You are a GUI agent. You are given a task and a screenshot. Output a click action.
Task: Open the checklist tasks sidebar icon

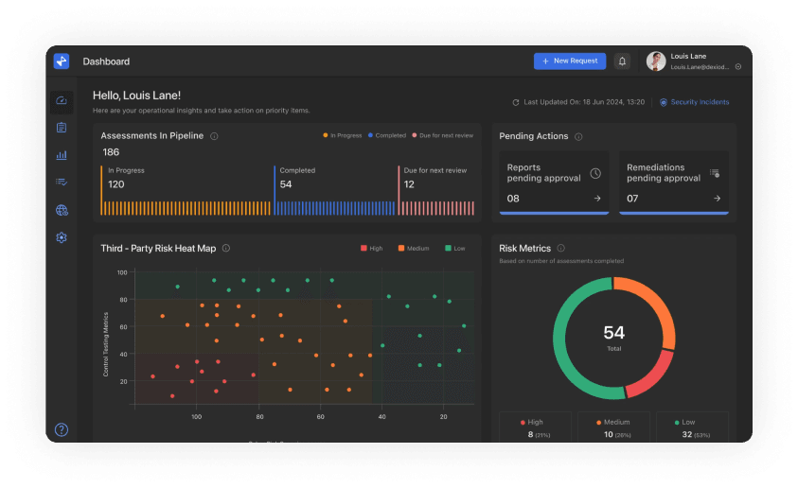point(62,182)
